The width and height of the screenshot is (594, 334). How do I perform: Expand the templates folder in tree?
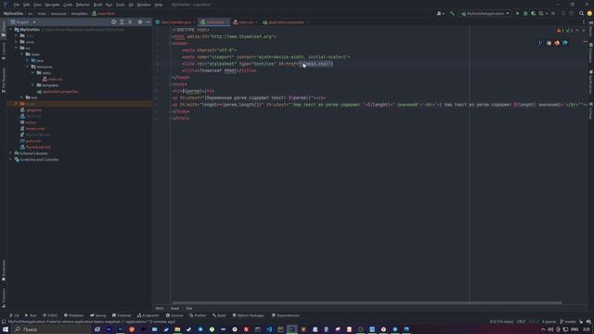tap(33, 85)
